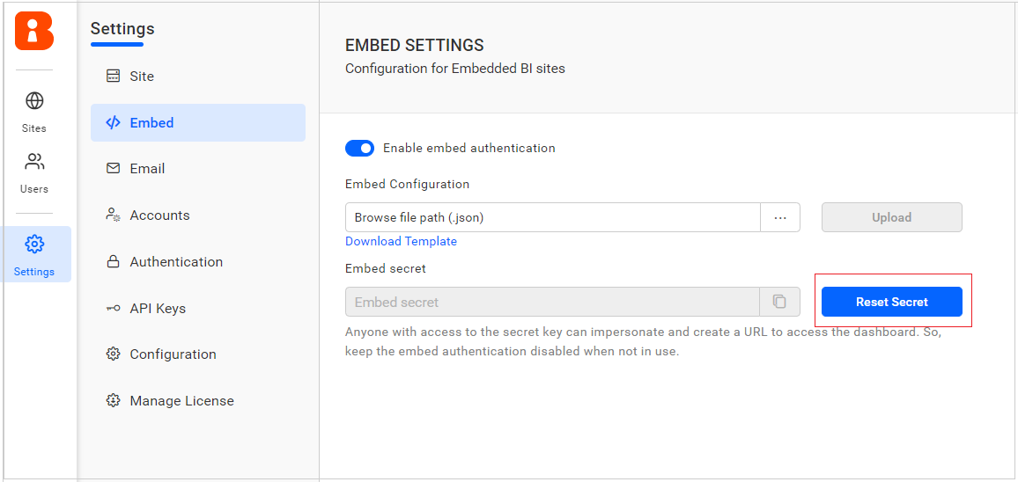Click the Bold BI orange logo

coord(34,32)
